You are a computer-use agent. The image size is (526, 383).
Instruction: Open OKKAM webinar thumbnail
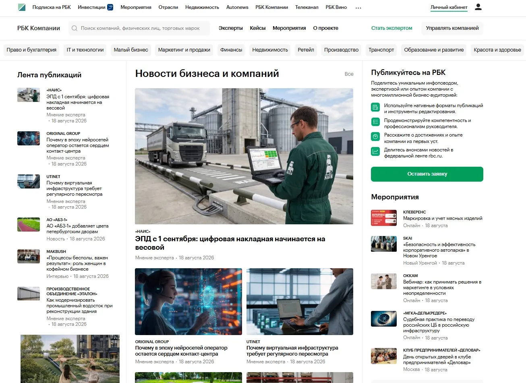pos(384,282)
